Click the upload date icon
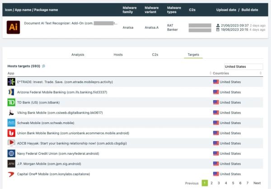 point(218,25)
